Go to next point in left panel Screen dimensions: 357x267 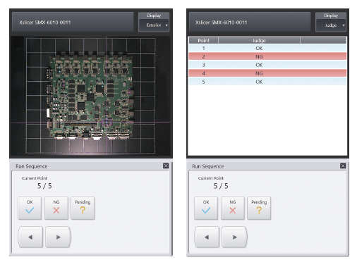[58, 237]
